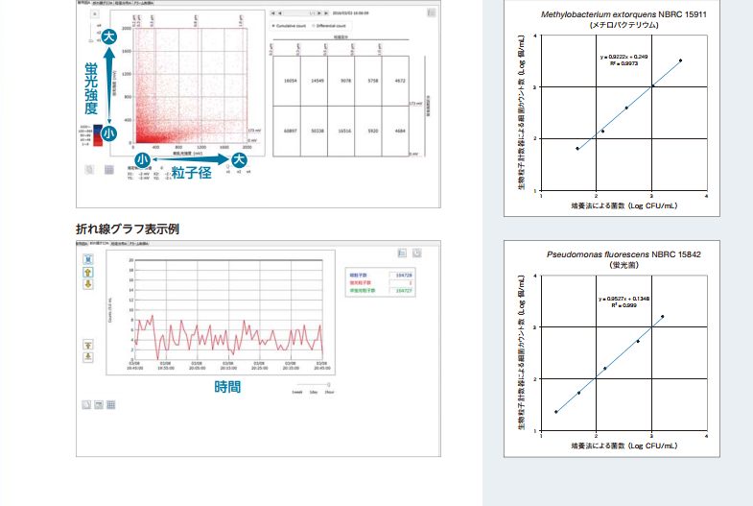The image size is (753, 506).
Task: Click the green particle count value field 104727
Action: coord(401,291)
